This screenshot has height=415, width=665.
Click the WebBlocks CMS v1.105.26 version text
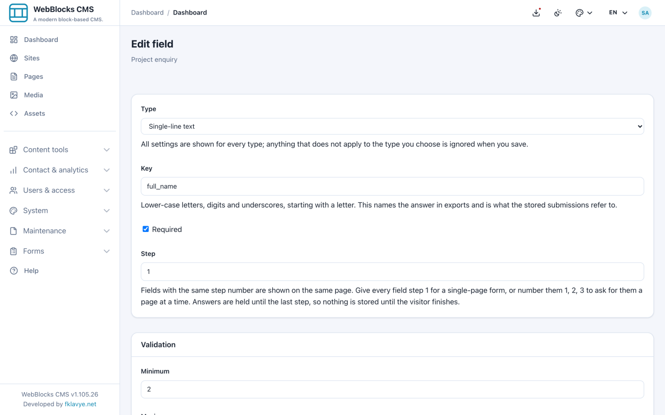[x=60, y=394]
